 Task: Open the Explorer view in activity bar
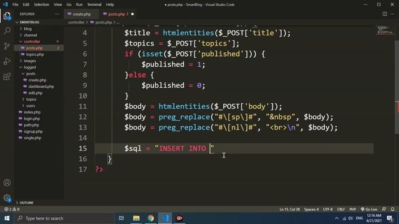7,16
